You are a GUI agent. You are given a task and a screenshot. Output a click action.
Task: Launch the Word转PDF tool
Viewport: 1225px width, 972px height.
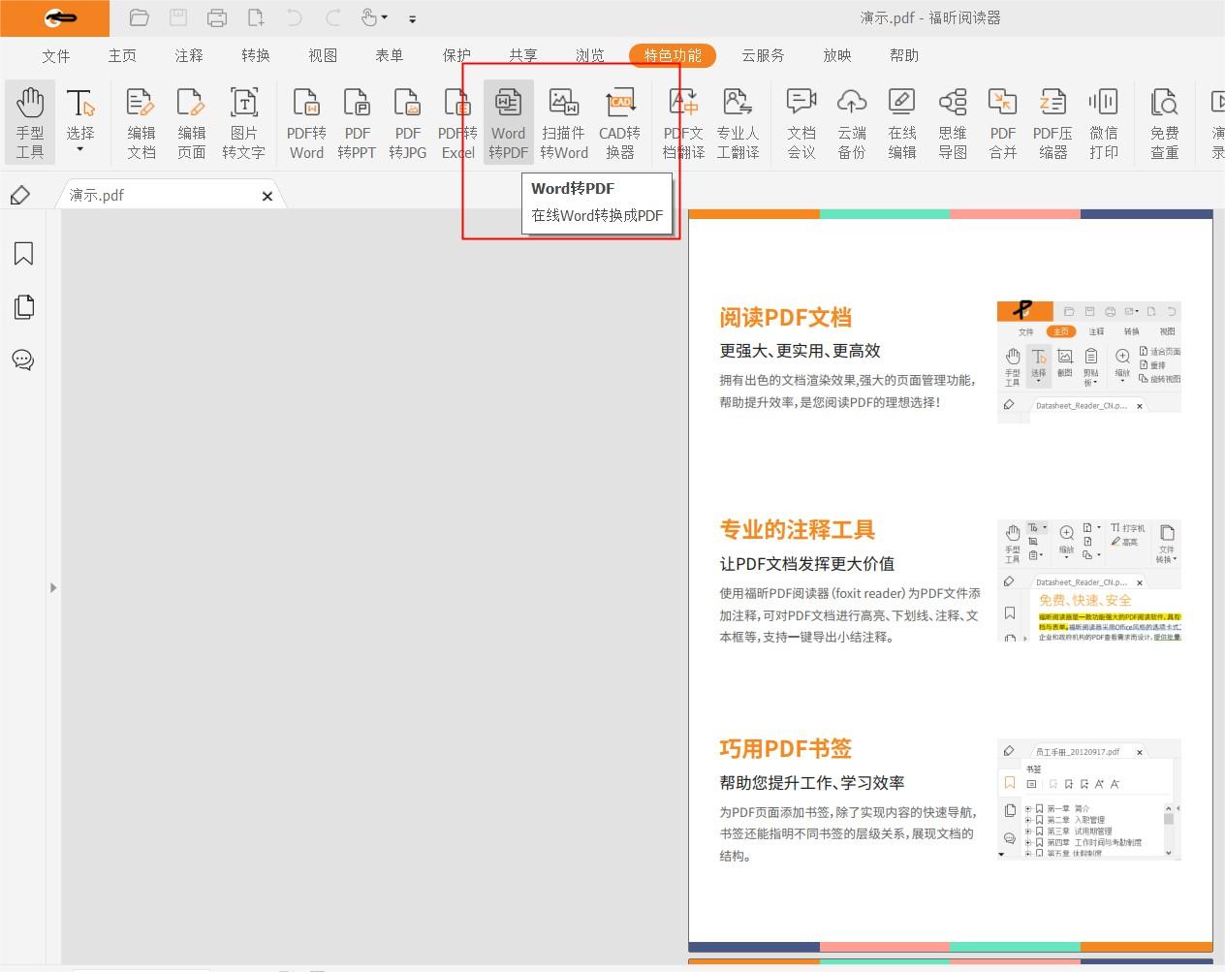click(507, 121)
